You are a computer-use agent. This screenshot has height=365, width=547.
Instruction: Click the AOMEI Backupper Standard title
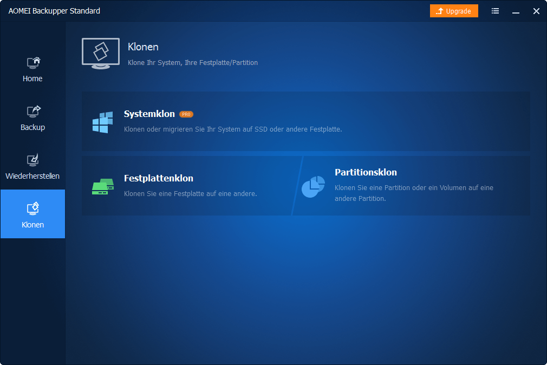(54, 11)
